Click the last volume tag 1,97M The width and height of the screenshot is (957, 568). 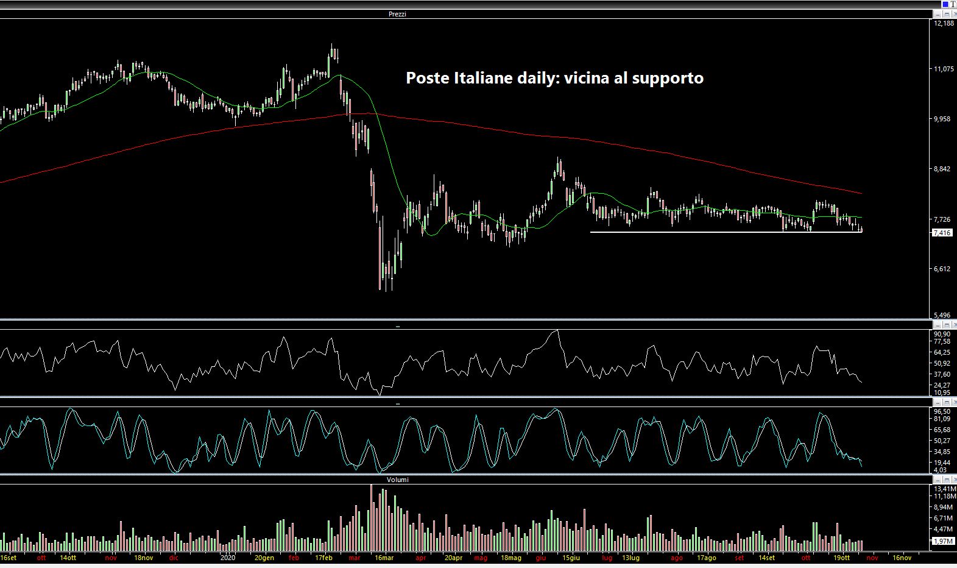click(x=942, y=541)
